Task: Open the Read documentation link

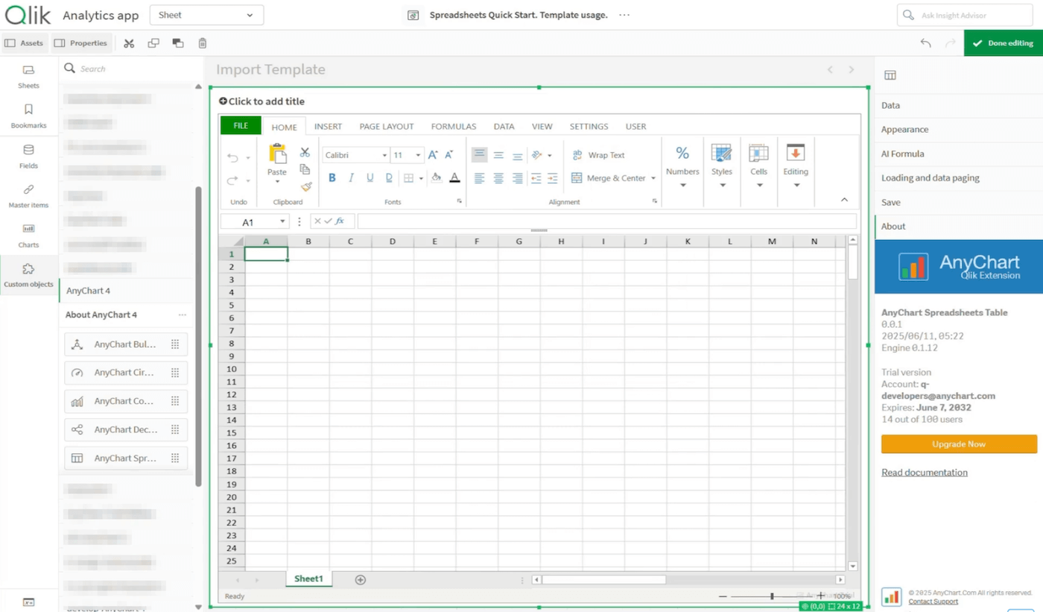Action: [x=925, y=473]
